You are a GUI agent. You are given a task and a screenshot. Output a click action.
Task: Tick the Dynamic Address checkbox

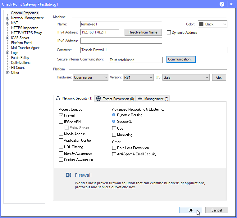[x=169, y=33]
